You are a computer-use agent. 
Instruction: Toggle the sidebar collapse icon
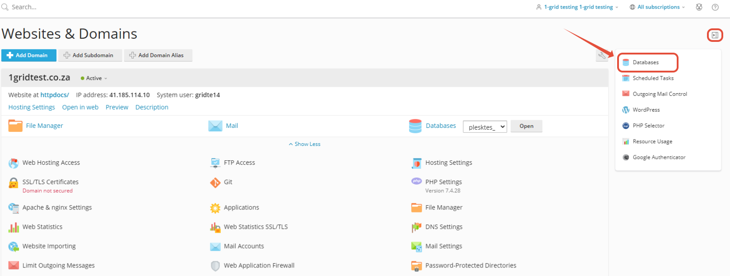(x=715, y=35)
